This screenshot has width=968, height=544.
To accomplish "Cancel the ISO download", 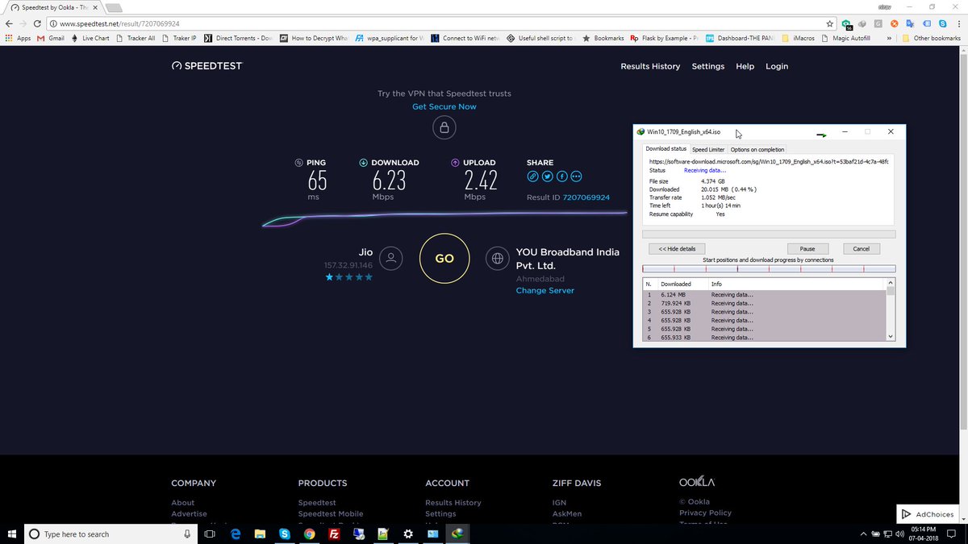I will click(x=861, y=248).
